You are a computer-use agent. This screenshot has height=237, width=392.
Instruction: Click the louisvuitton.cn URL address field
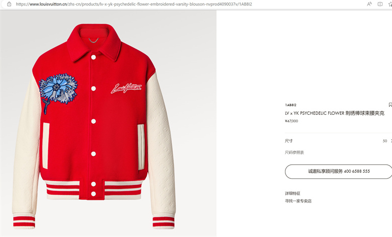(x=134, y=4)
